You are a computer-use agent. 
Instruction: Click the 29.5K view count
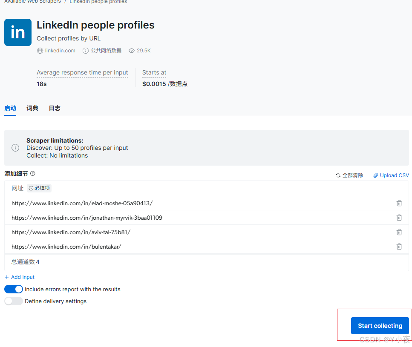click(x=144, y=51)
